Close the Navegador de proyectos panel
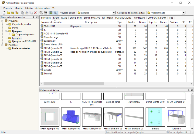Viewport: 194px width, 134px height. pyautogui.click(x=37, y=17)
